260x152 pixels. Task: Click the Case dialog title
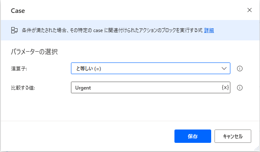pyautogui.click(x=18, y=11)
